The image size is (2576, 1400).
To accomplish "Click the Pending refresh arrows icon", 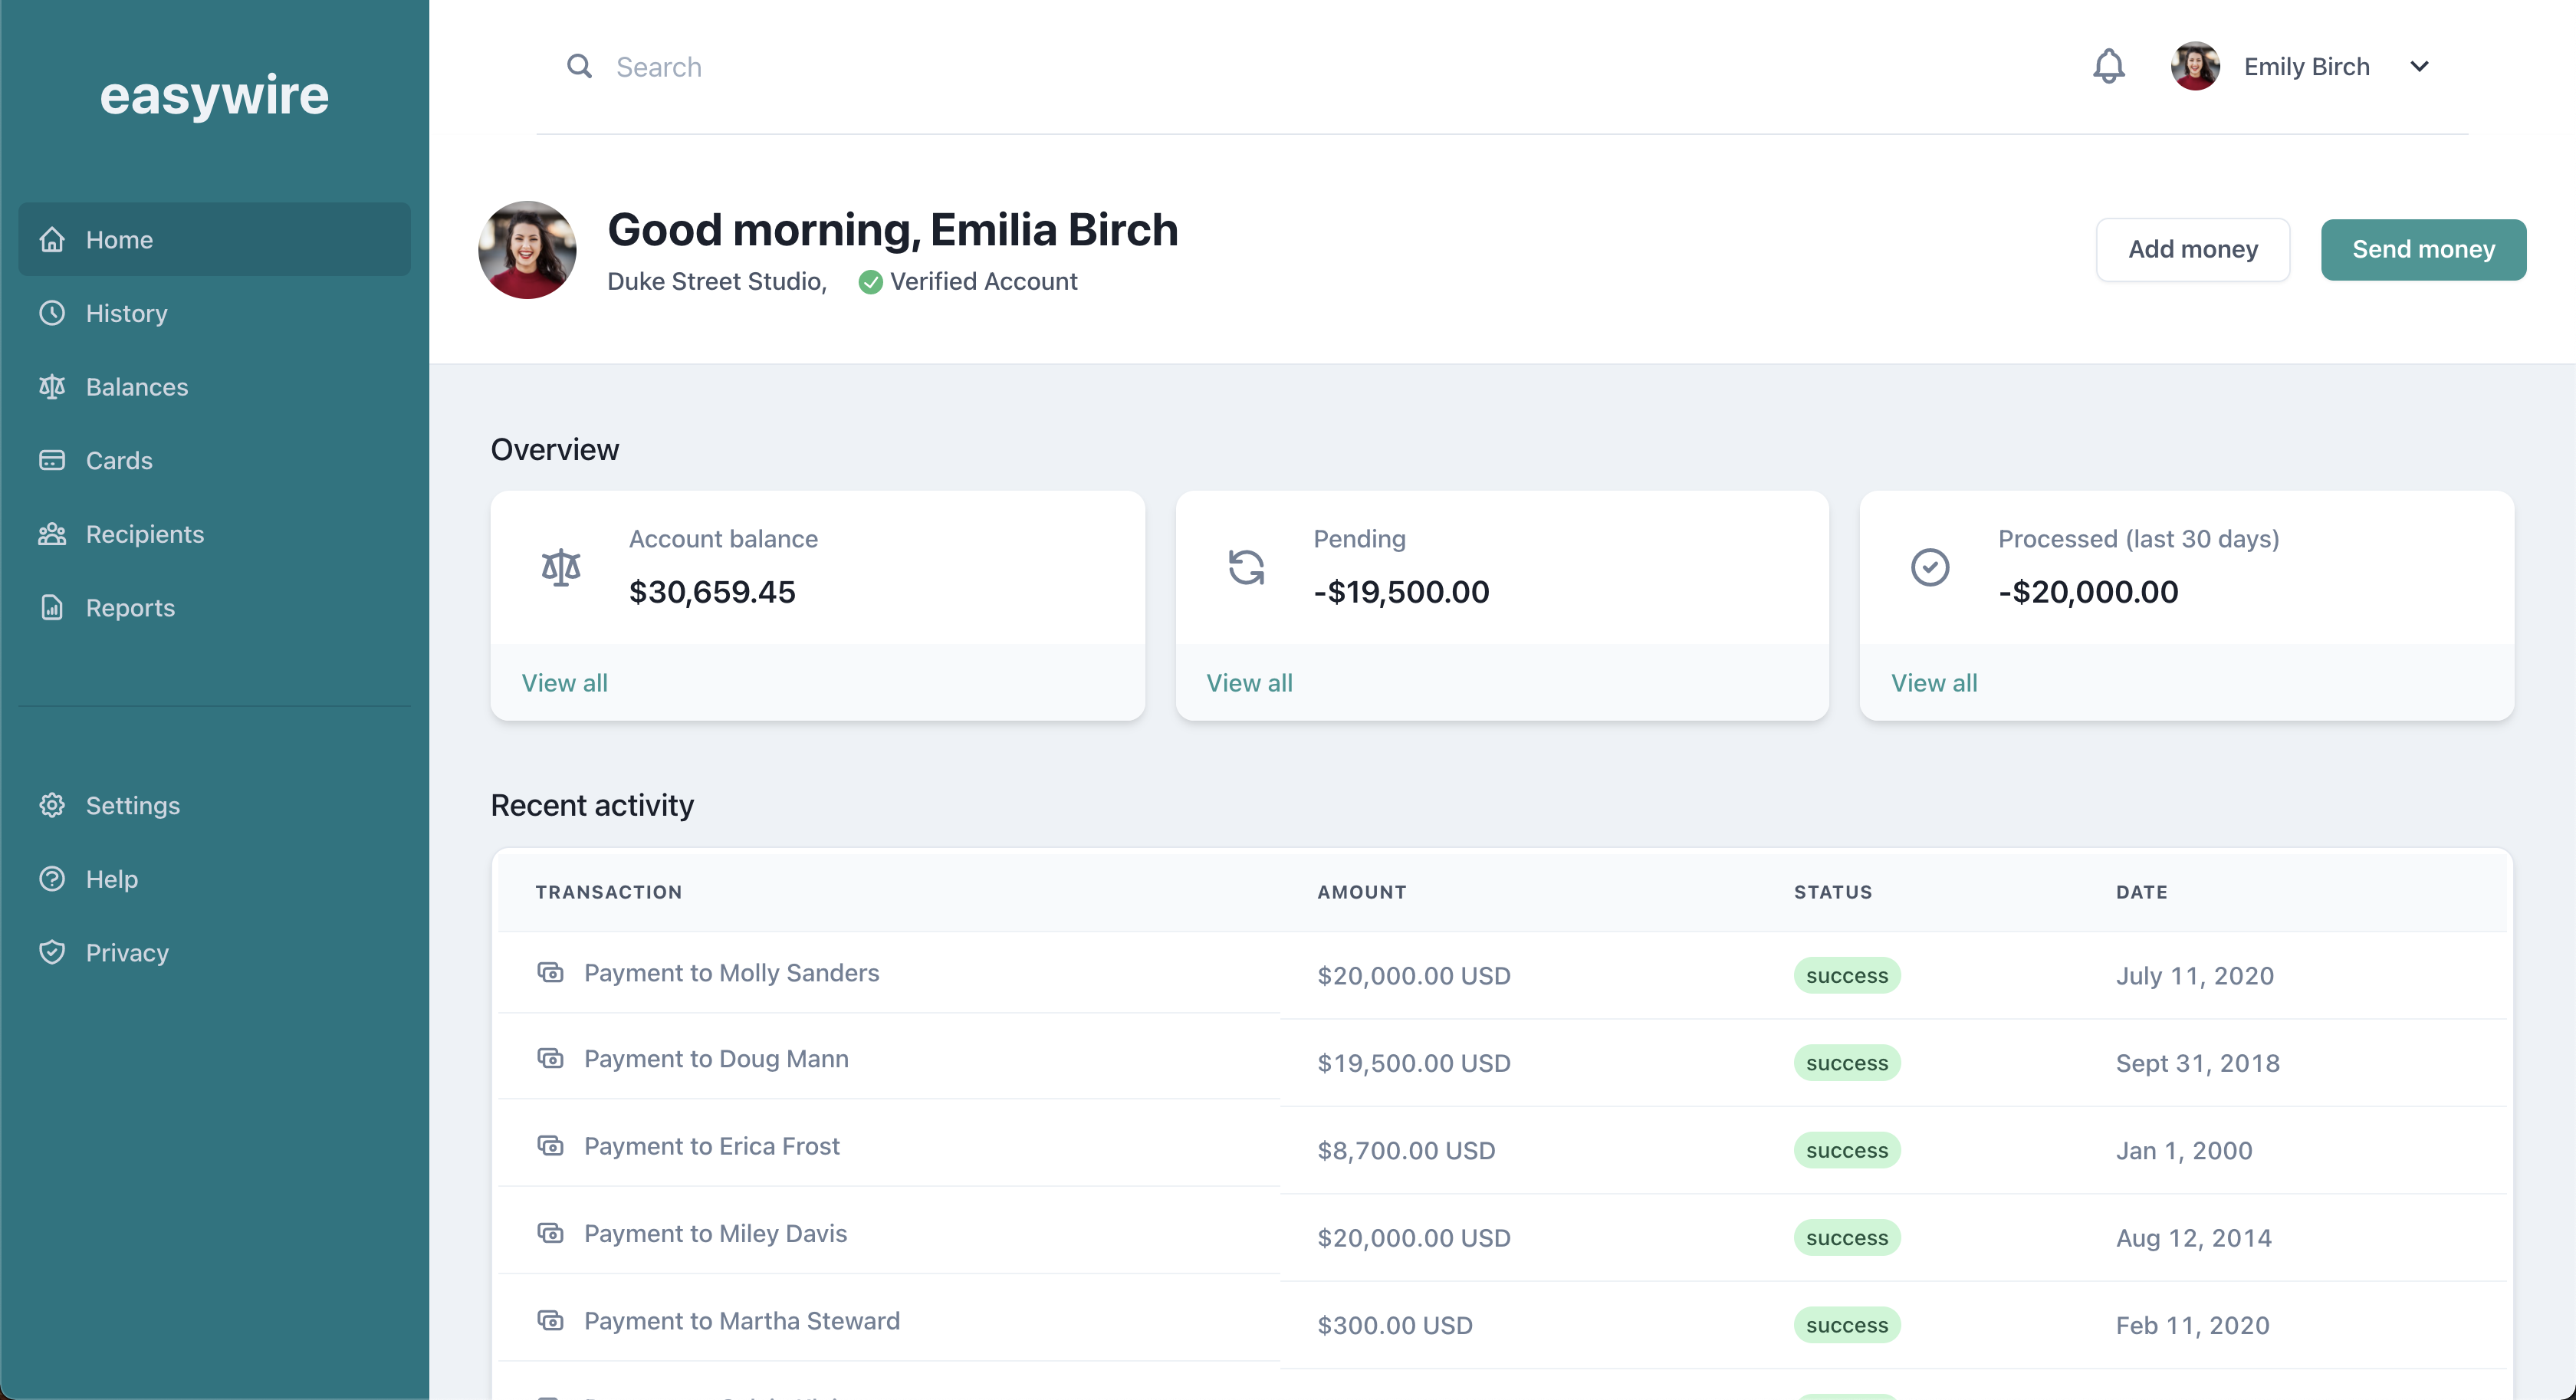I will click(x=1246, y=567).
